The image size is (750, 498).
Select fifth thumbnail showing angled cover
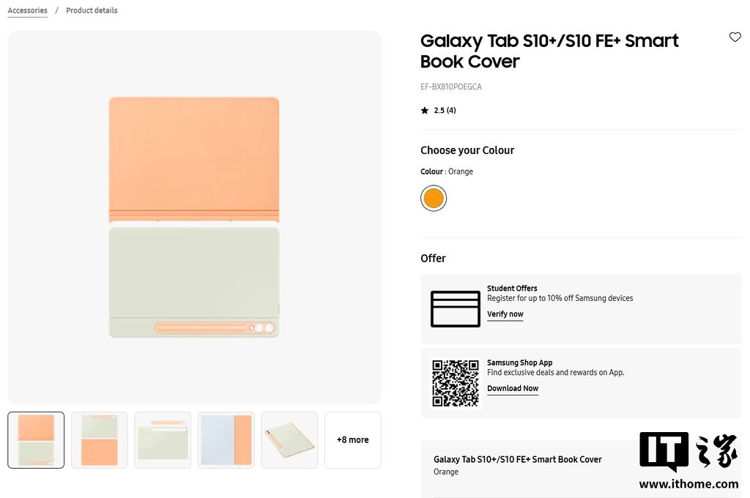[289, 439]
